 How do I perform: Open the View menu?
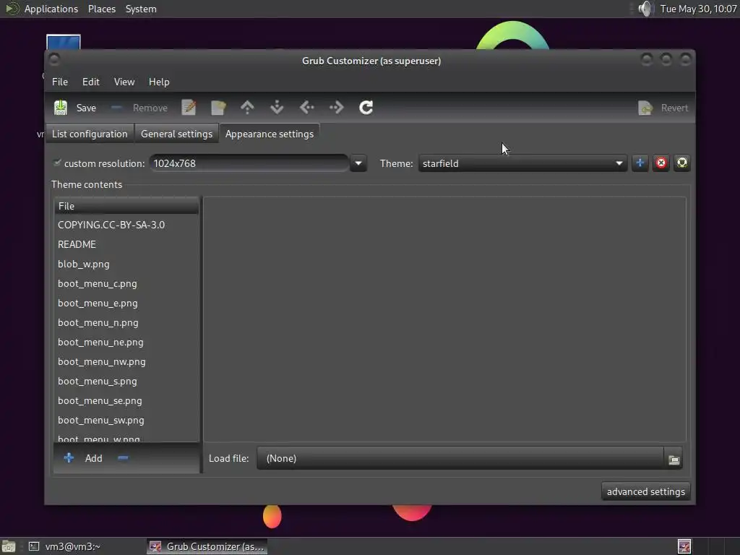[124, 82]
